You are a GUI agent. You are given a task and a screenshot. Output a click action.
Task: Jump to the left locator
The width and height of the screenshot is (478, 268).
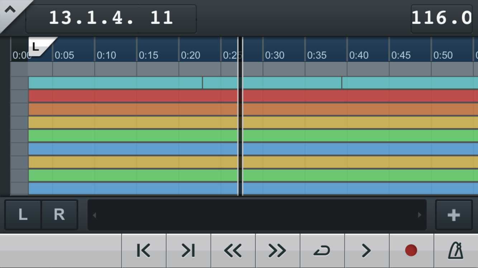144,251
